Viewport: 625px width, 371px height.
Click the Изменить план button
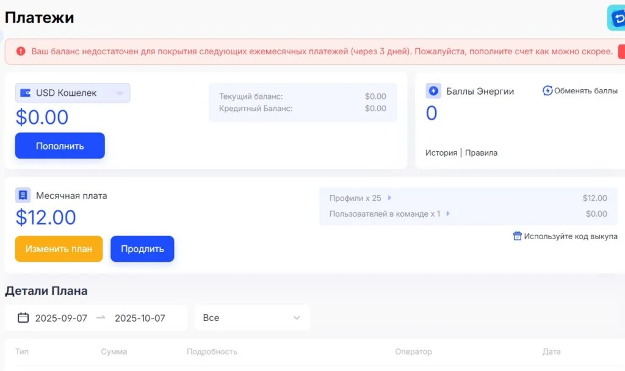coord(59,249)
